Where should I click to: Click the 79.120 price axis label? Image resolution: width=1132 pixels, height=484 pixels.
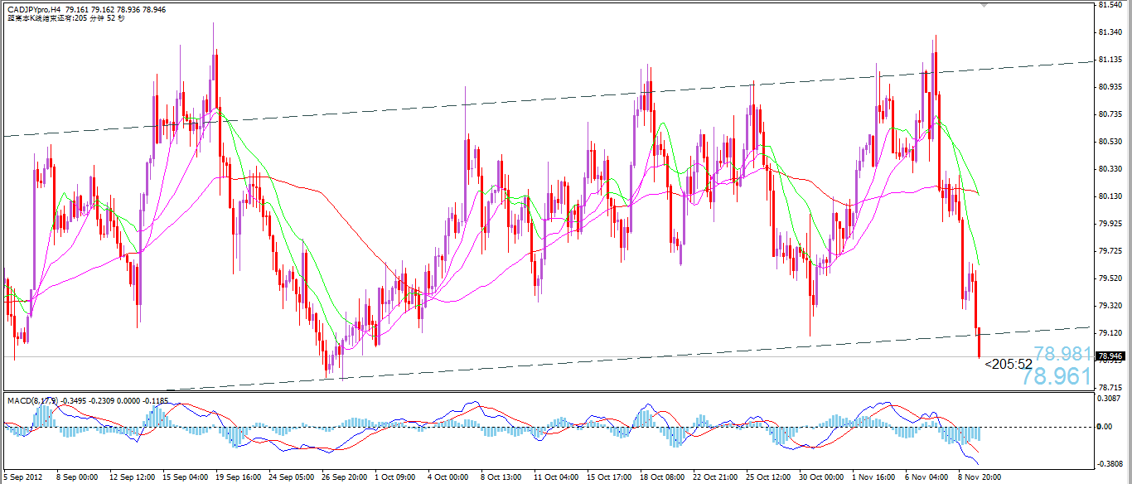pyautogui.click(x=1110, y=333)
